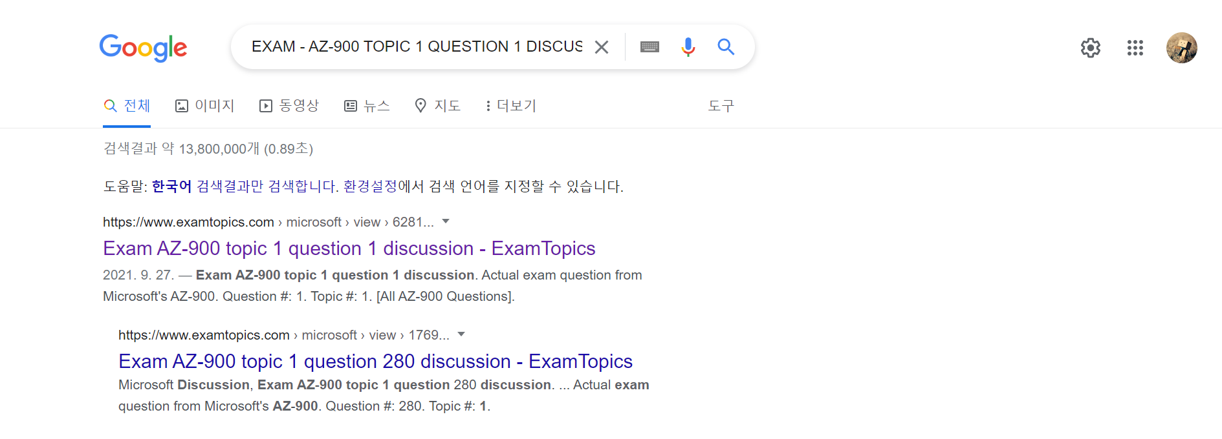
Task: Click the Google logo
Action: tap(143, 48)
